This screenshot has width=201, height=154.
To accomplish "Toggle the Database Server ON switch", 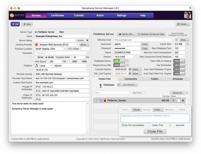I will [x=119, y=61].
